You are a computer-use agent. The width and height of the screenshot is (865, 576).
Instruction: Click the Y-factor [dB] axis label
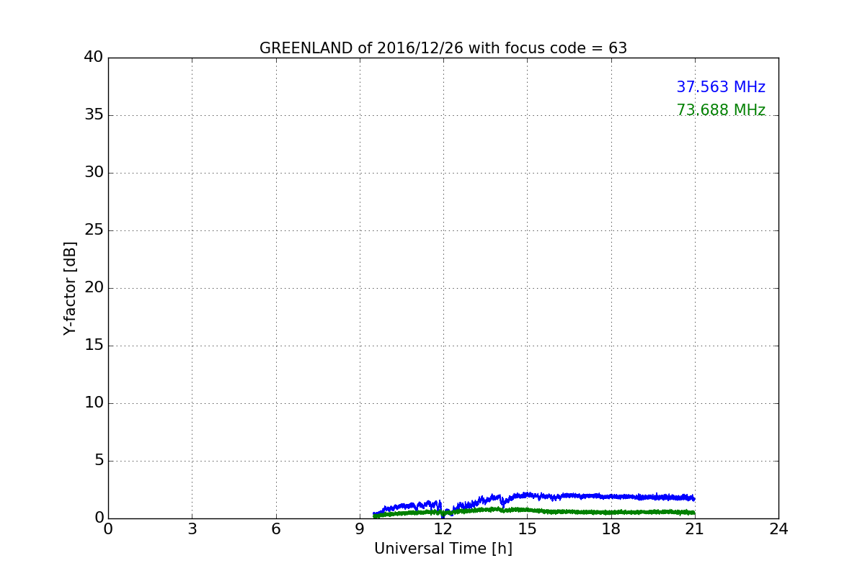(x=70, y=288)
